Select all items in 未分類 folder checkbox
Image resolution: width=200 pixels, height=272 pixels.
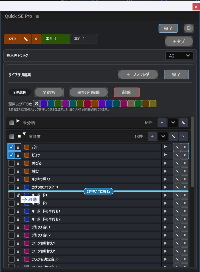[x=12, y=123]
